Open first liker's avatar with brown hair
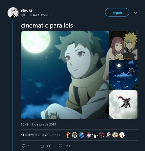This screenshot has height=151, width=145. pyautogui.click(x=68, y=135)
